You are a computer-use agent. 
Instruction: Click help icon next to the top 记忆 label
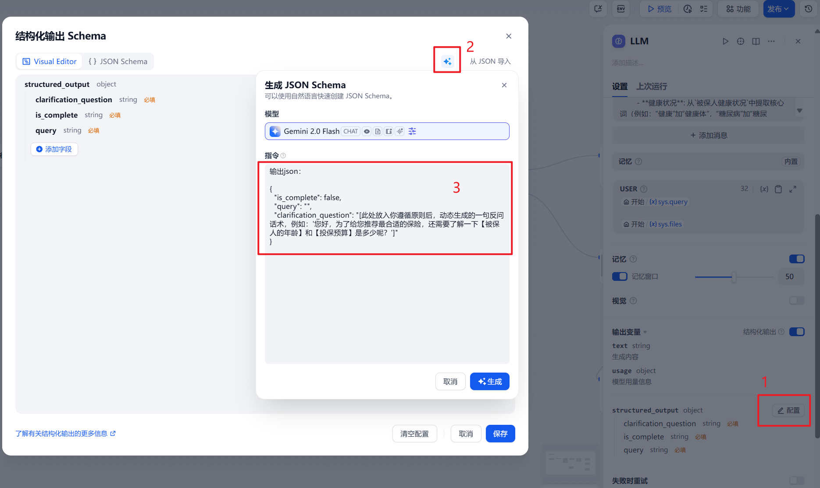(x=638, y=161)
